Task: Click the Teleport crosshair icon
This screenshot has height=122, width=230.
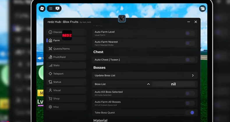Action: 50,74
